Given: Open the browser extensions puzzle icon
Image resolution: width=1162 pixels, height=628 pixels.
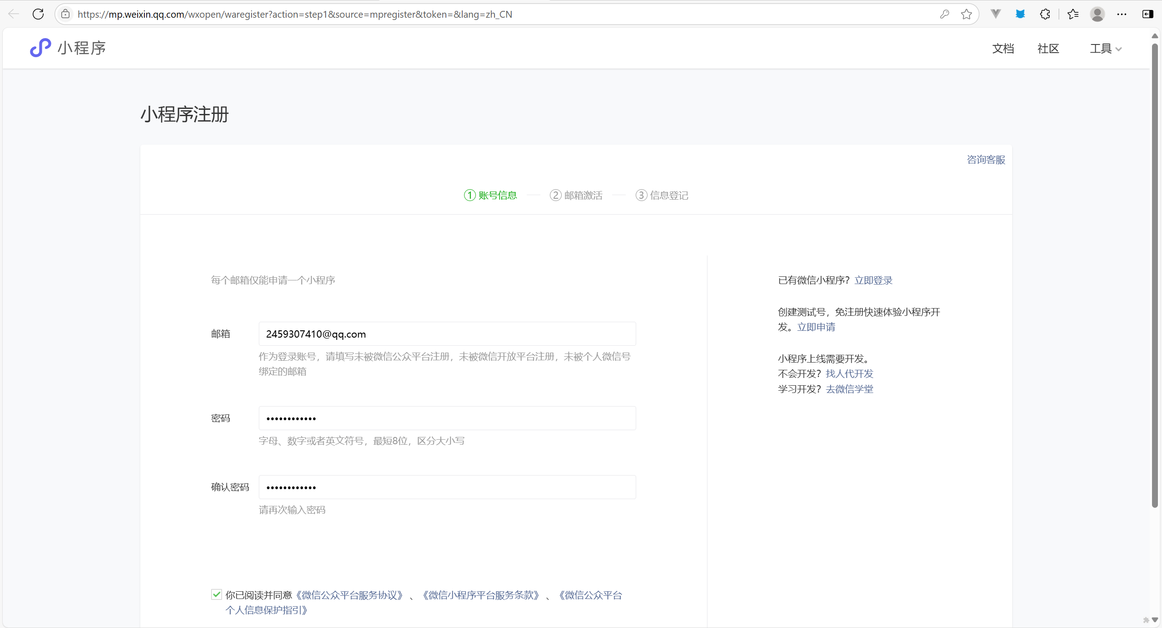Looking at the screenshot, I should click(x=1045, y=14).
